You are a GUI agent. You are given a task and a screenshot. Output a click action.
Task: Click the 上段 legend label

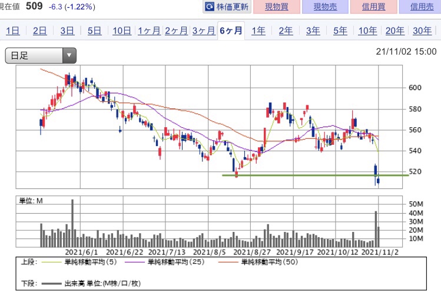click(x=29, y=262)
